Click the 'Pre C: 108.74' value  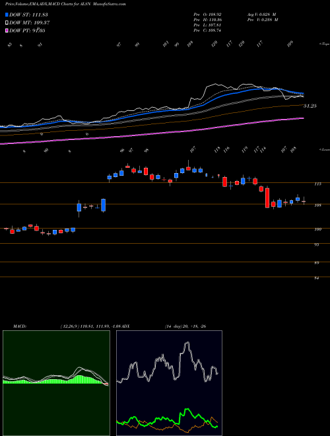point(207,30)
